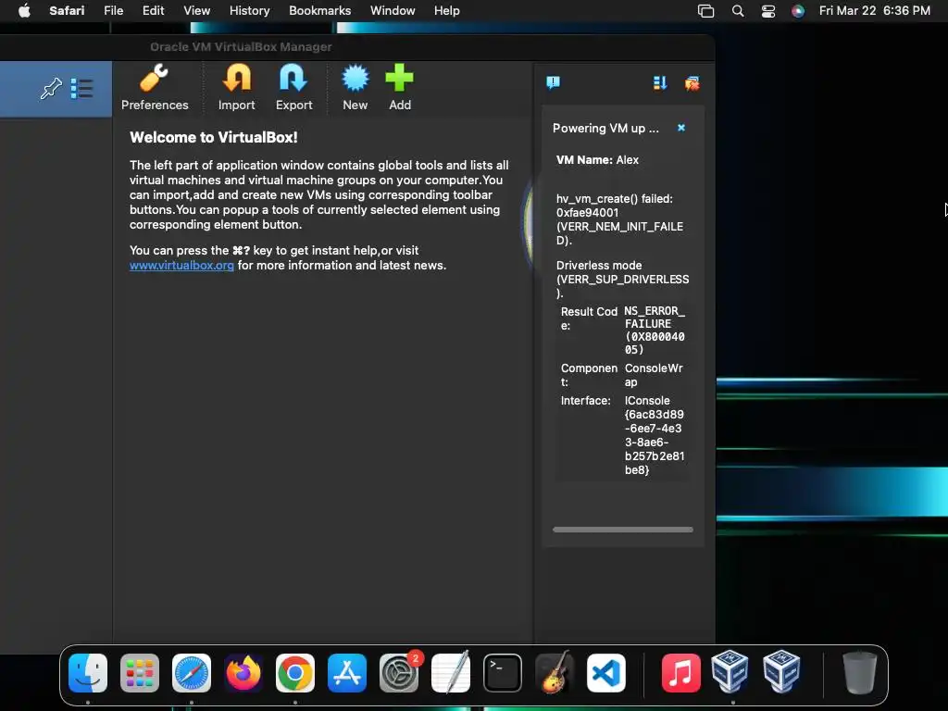Create a New virtual machine
The height and width of the screenshot is (711, 948).
[355, 88]
